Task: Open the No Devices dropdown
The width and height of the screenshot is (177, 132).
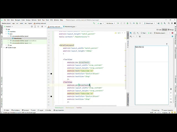Action: coord(111,23)
